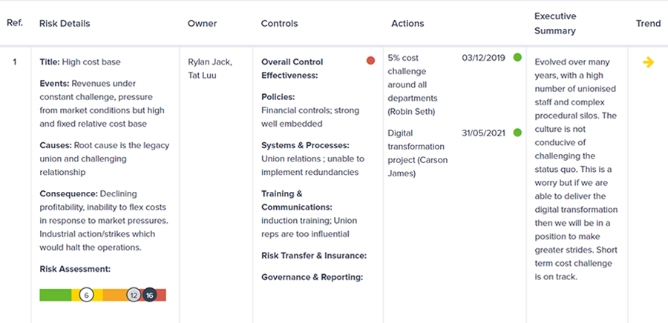The image size is (668, 323).
Task: Click 'induction training; Union reps are too influential'
Action: click(310, 227)
